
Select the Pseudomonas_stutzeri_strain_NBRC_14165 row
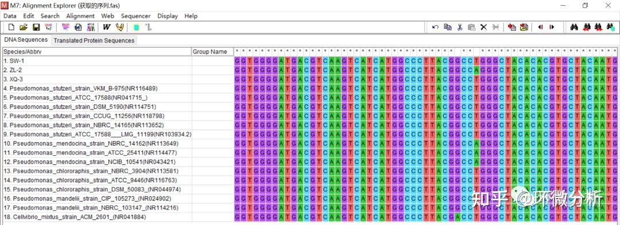click(x=97, y=125)
